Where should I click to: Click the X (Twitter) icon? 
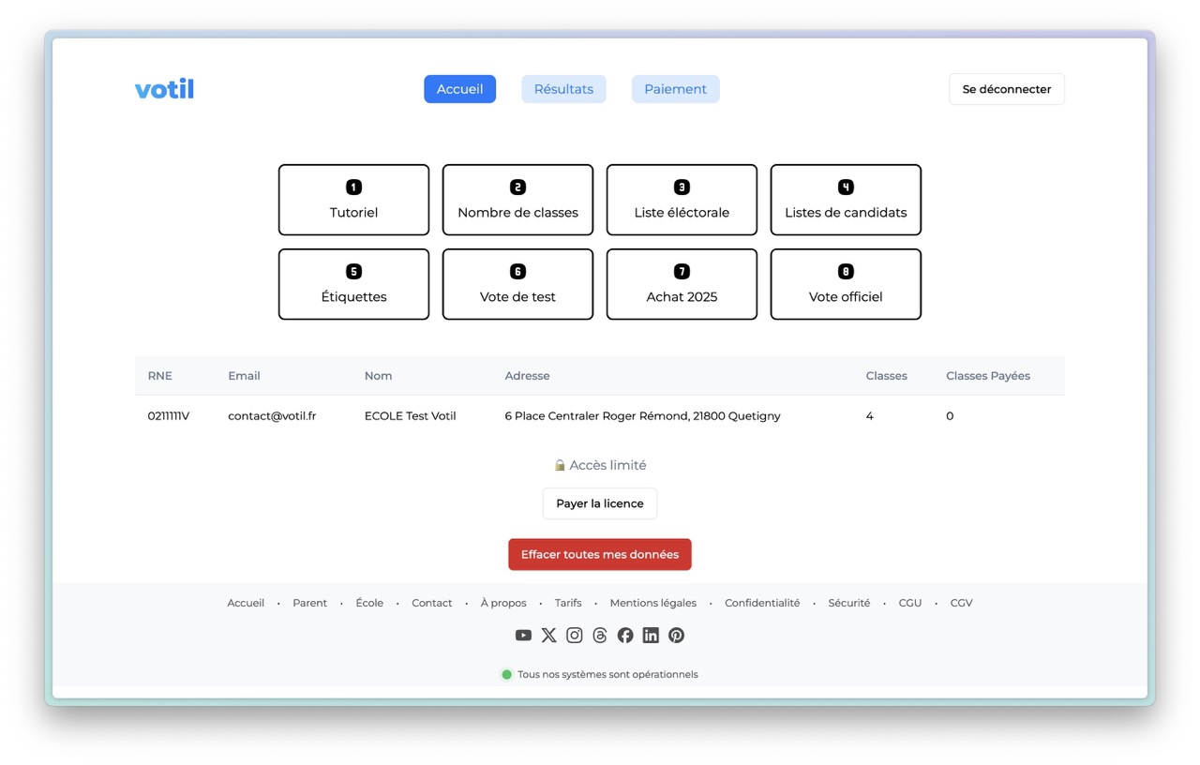click(x=549, y=636)
